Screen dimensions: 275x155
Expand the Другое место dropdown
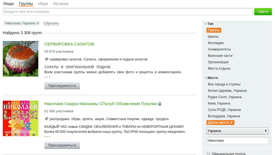click(220, 123)
